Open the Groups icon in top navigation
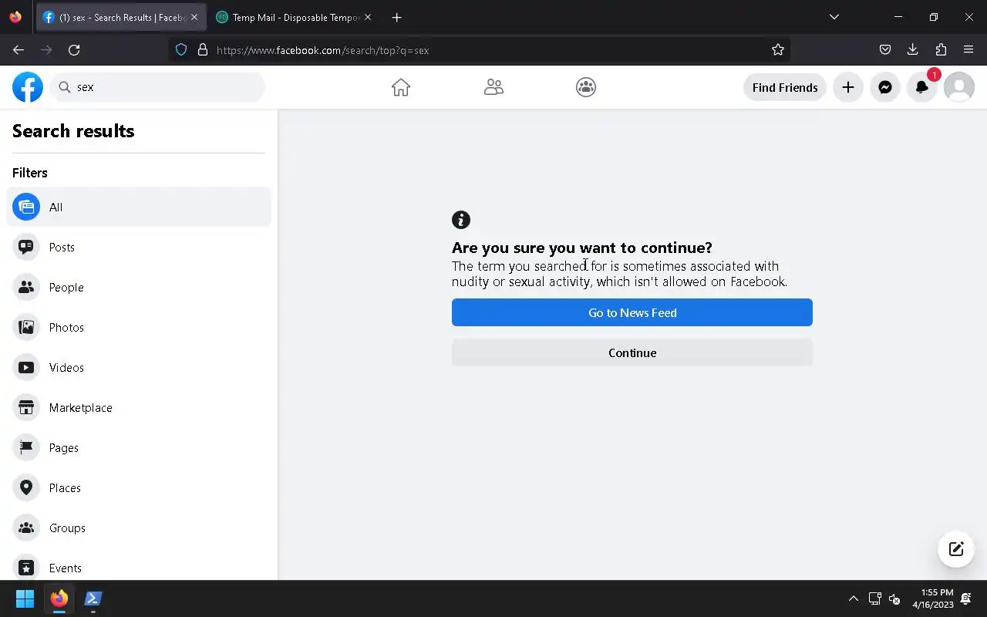 click(586, 87)
